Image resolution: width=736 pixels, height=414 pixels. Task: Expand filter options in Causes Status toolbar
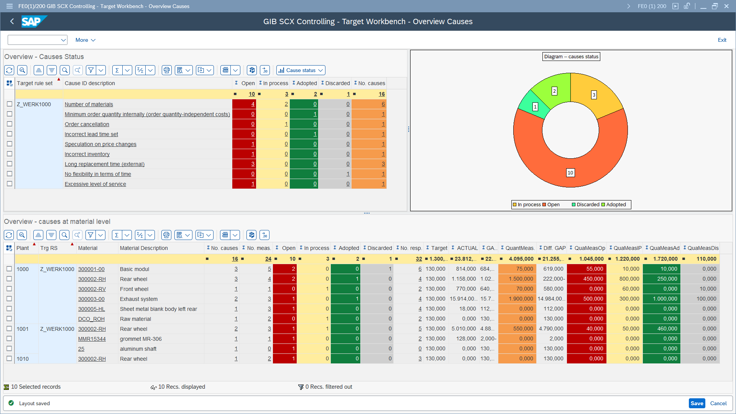coord(101,70)
